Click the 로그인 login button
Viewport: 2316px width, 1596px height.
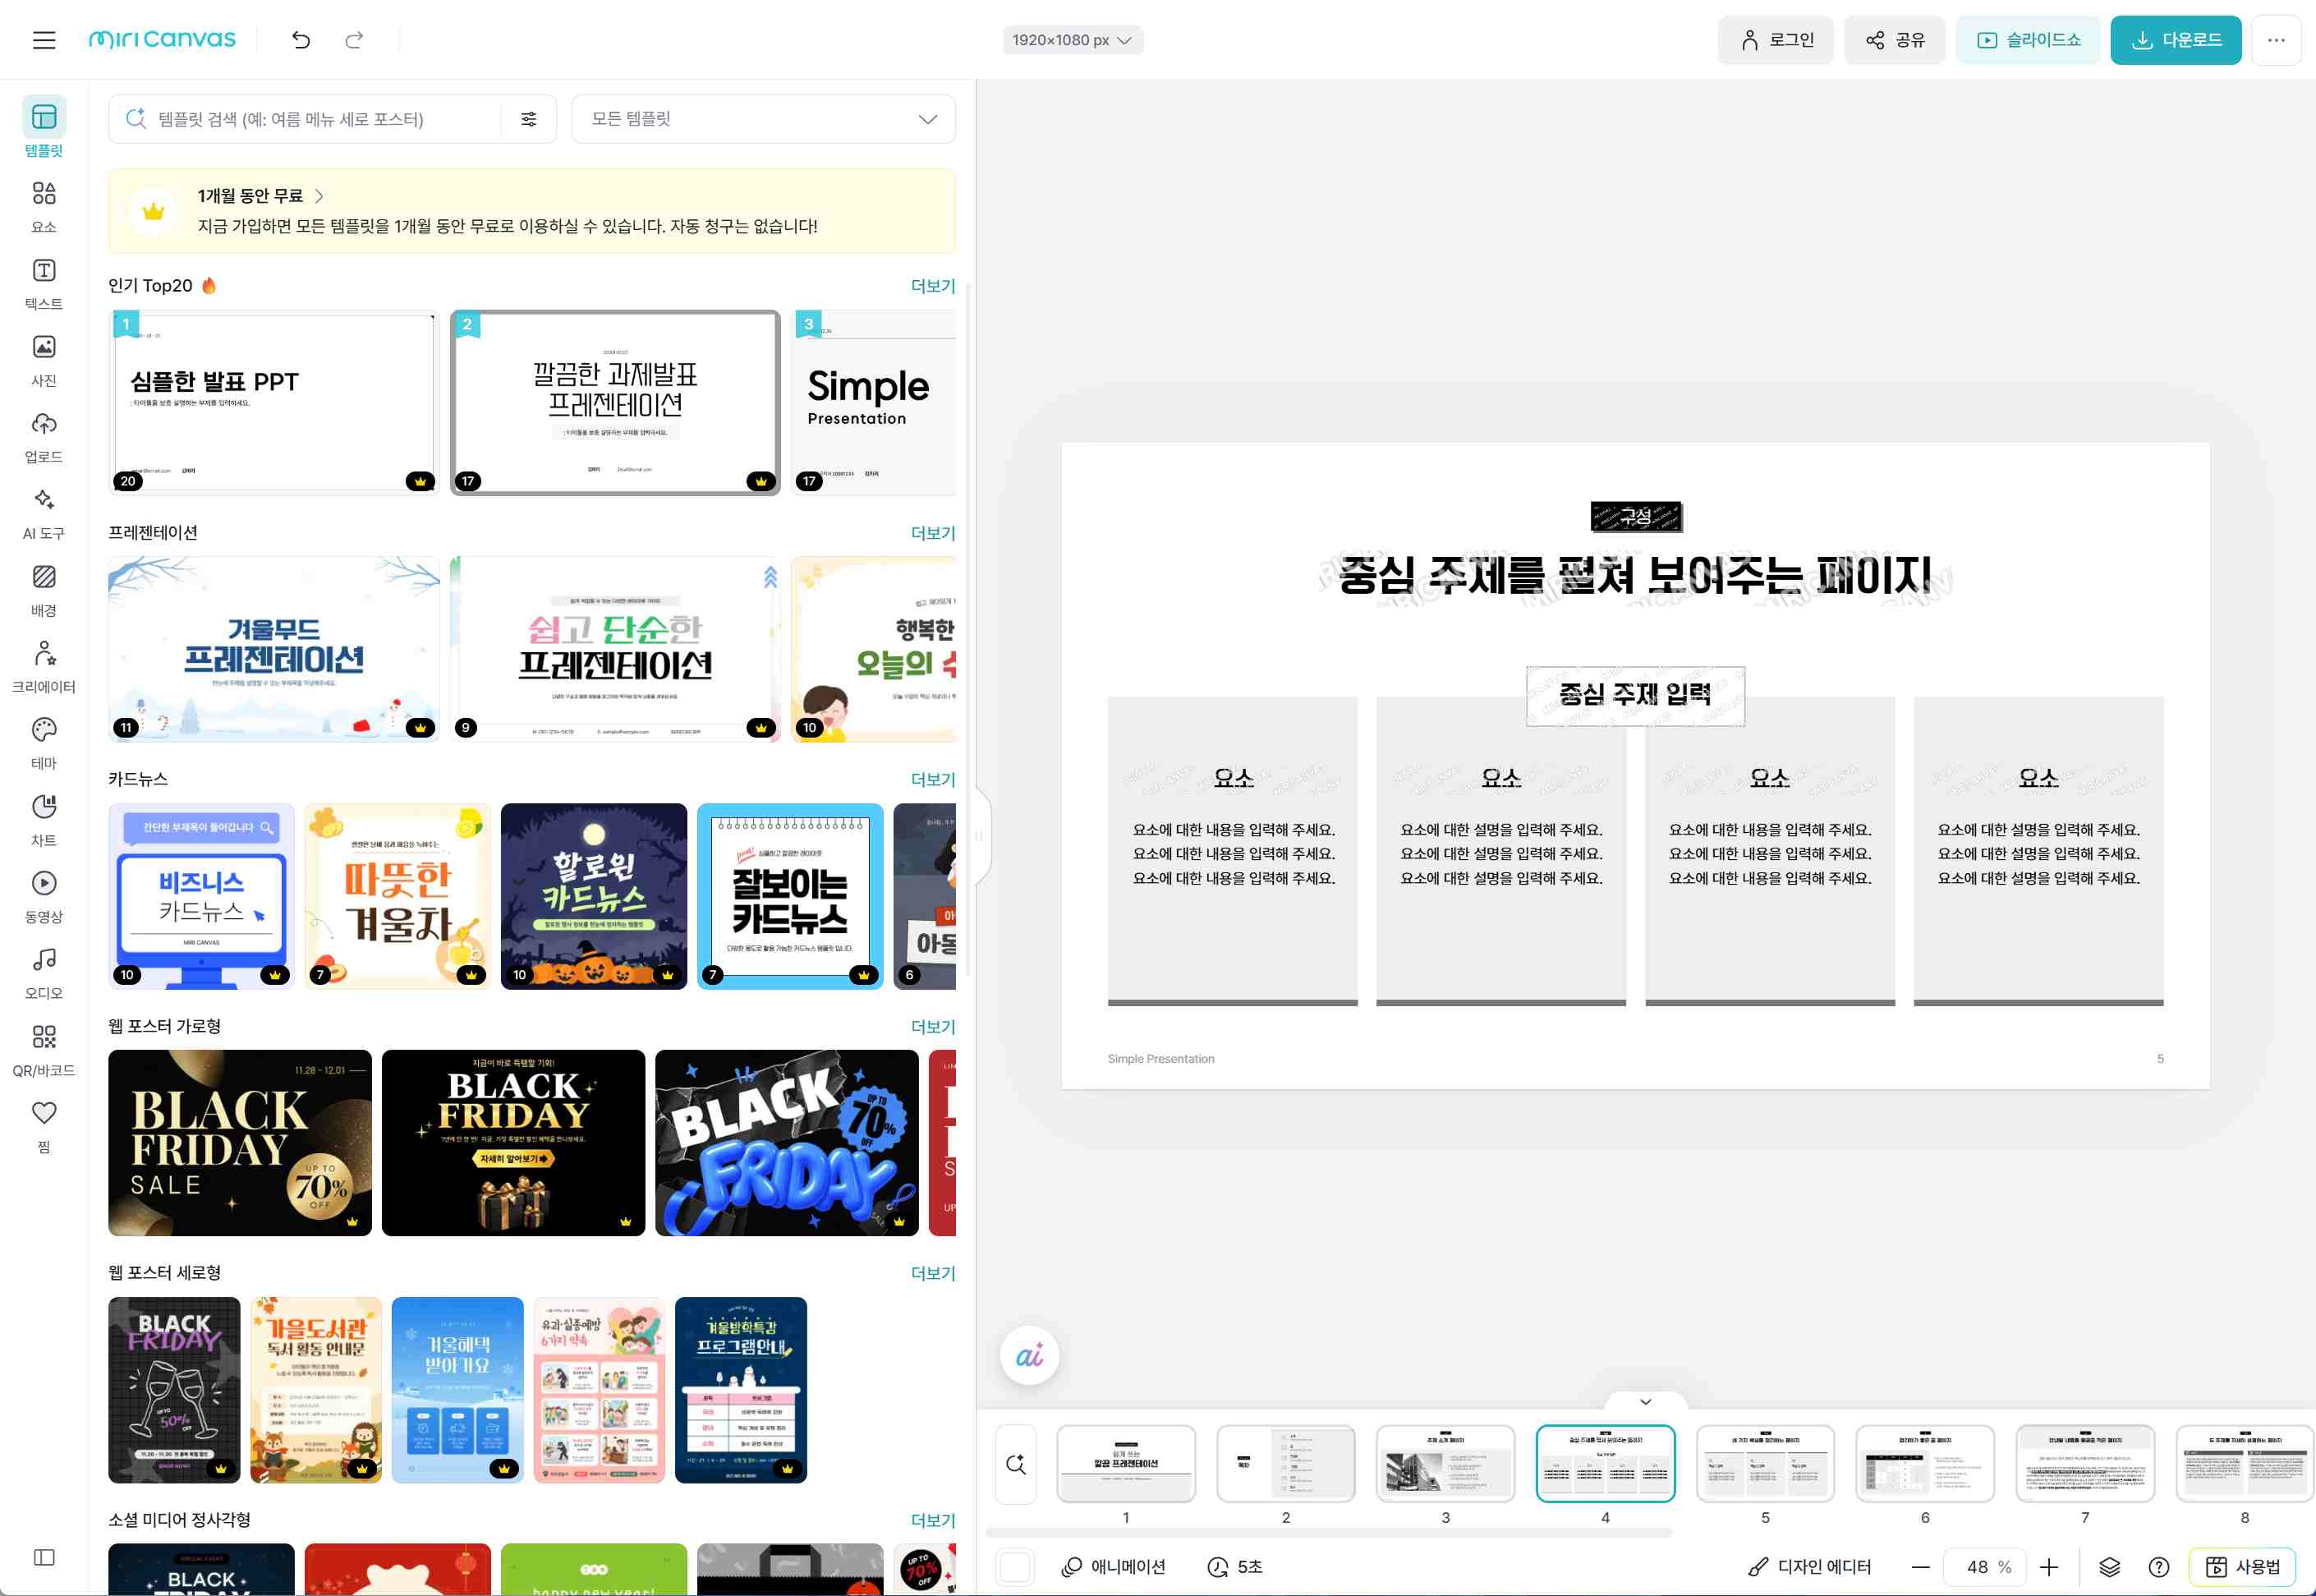tap(1776, 40)
